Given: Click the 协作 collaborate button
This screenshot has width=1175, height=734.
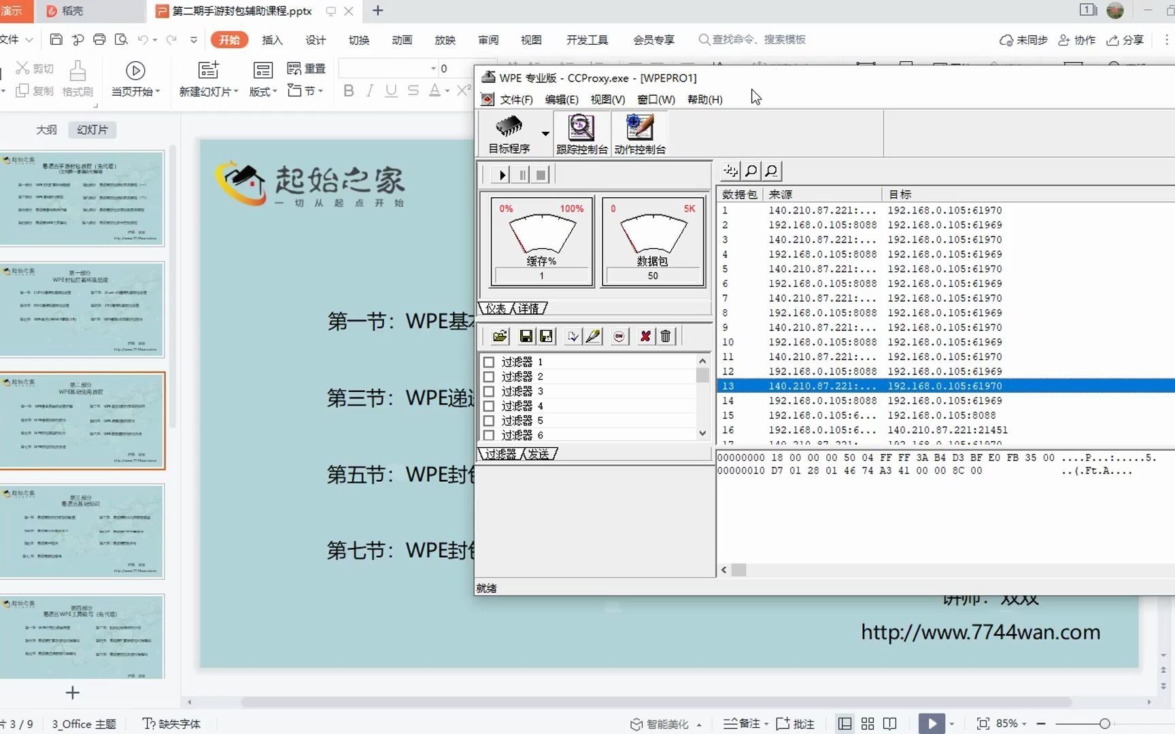Looking at the screenshot, I should coord(1076,40).
